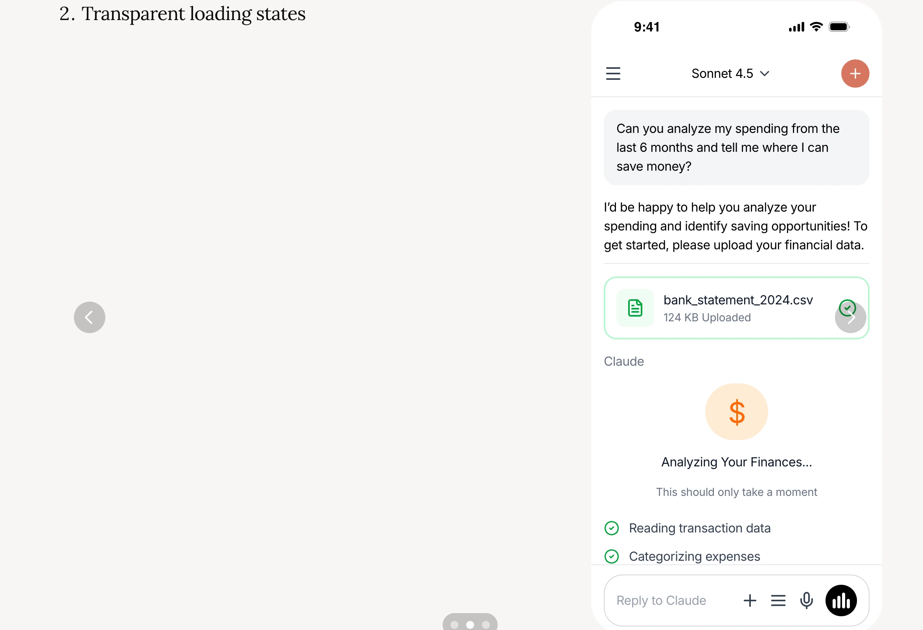Select the first carousel page dot
Image resolution: width=923 pixels, height=630 pixels.
click(454, 624)
